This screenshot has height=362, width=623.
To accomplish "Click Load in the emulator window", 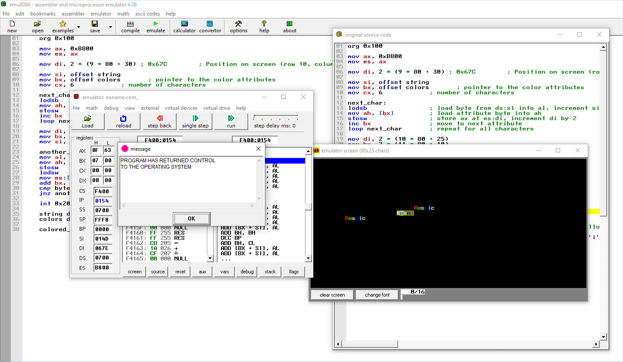I will 87,121.
